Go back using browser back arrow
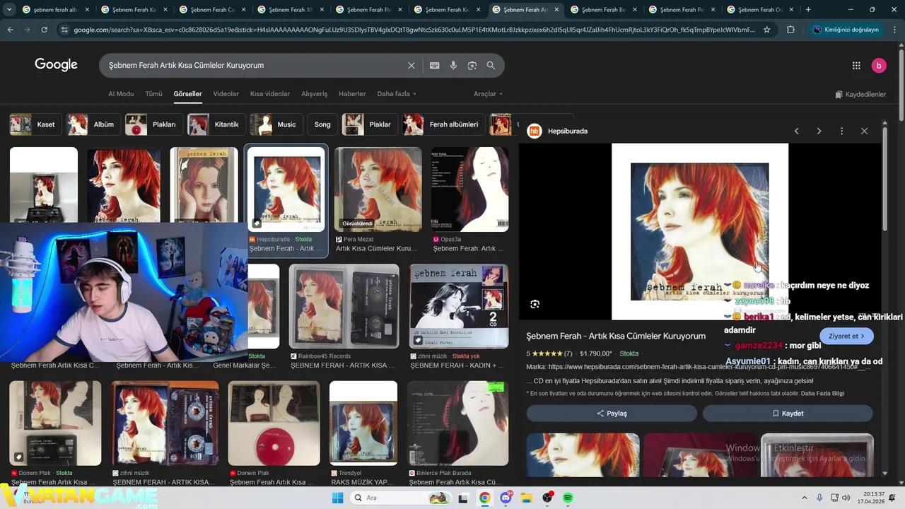This screenshot has width=905, height=509. 10,30
